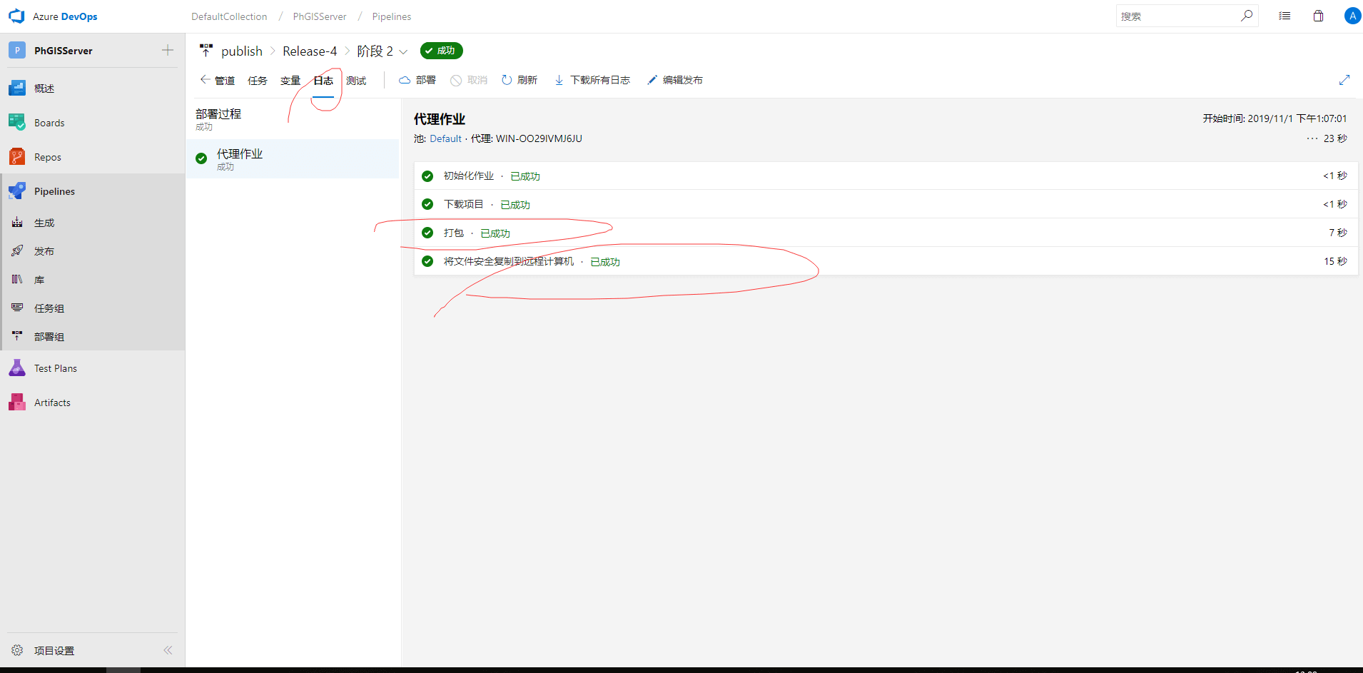Screen dimensions: 1363x673
Task: Open the Default pool link
Action: pos(445,138)
